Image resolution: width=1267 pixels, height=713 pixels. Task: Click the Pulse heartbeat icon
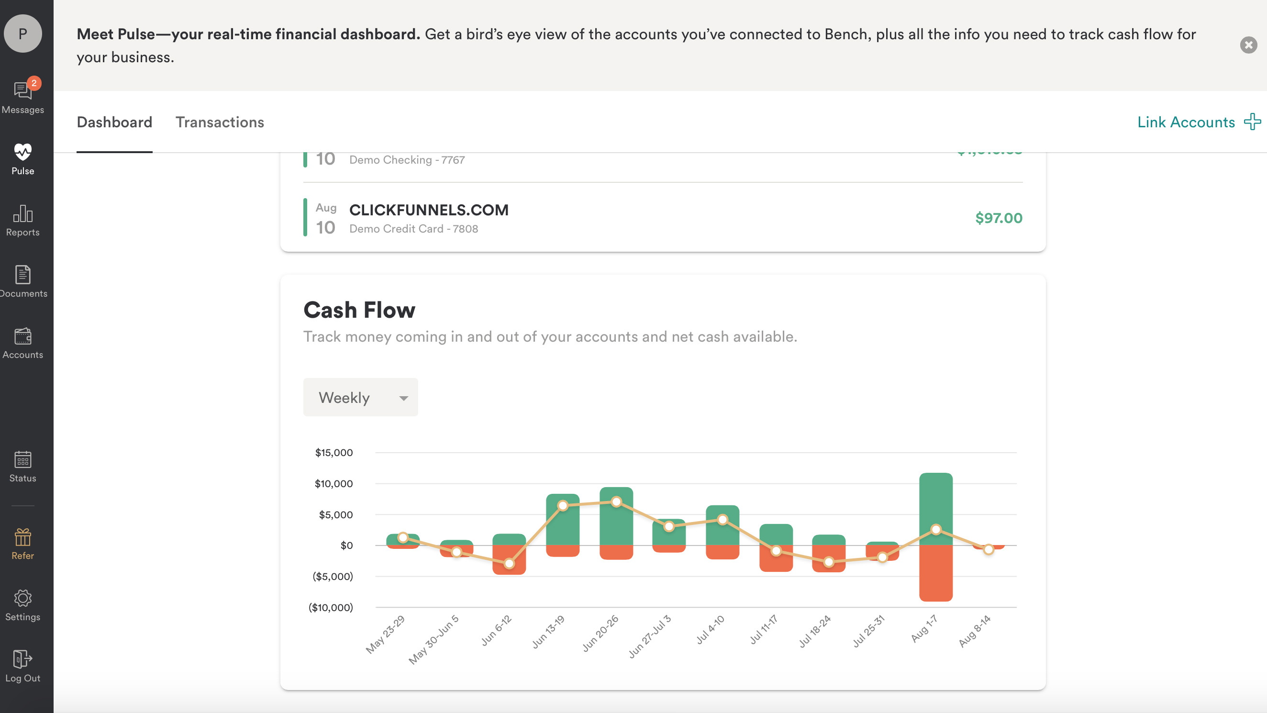(22, 152)
